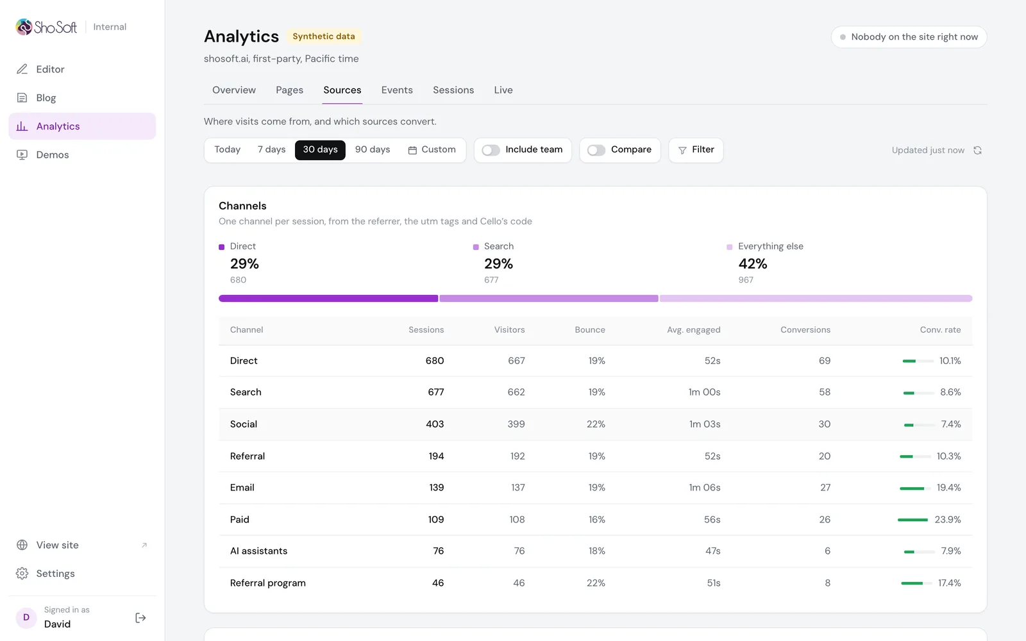
Task: Select the 7 days range
Action: click(272, 149)
